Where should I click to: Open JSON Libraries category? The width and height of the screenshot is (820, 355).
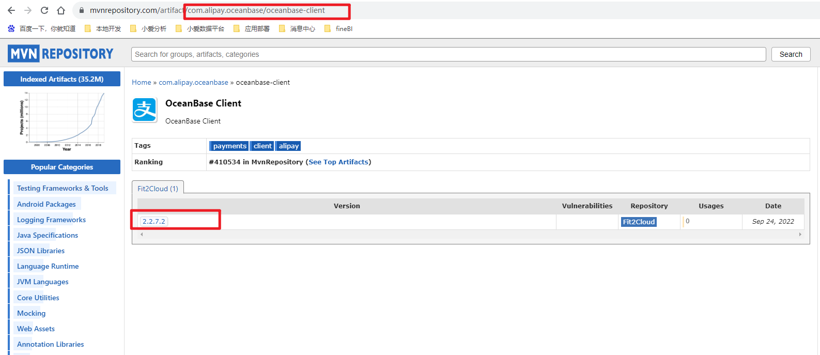click(41, 251)
